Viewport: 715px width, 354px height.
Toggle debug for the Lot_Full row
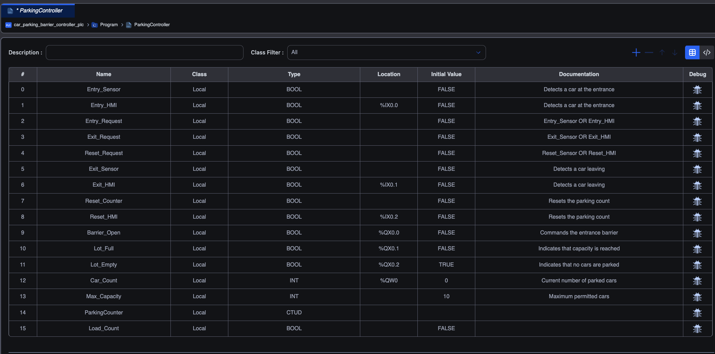697,249
